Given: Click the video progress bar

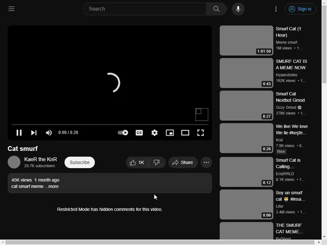Looking at the screenshot, I should point(110,125).
